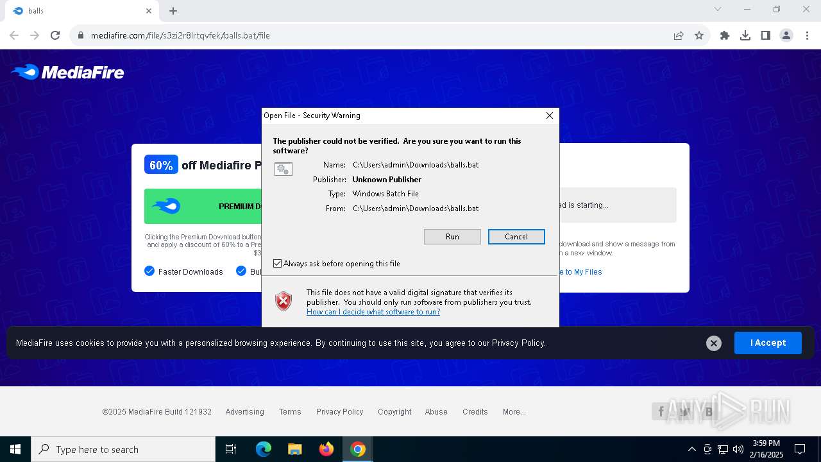The image size is (821, 462).
Task: Open Task View on the taskbar
Action: (231, 449)
